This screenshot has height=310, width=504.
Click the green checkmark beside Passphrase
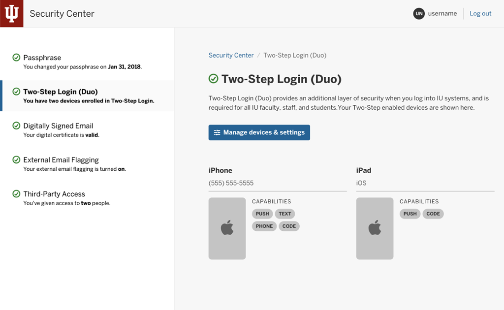point(16,58)
